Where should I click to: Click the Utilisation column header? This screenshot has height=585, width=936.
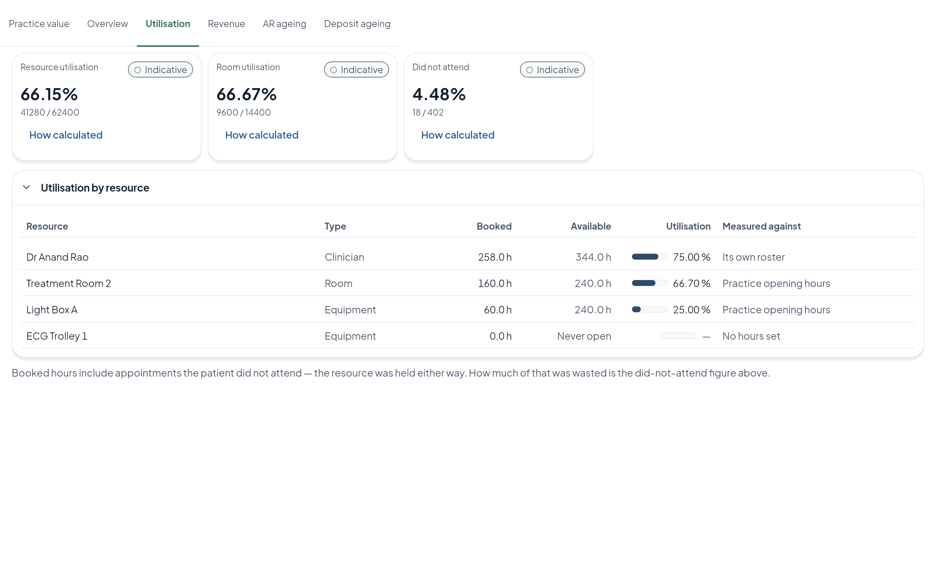point(688,226)
